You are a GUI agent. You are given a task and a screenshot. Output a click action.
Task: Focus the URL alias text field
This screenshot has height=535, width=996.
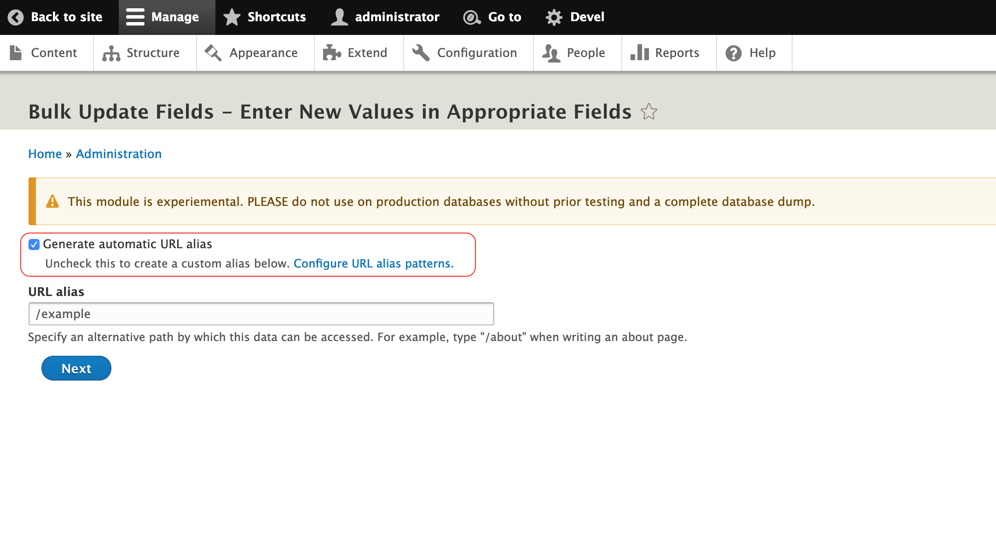261,314
